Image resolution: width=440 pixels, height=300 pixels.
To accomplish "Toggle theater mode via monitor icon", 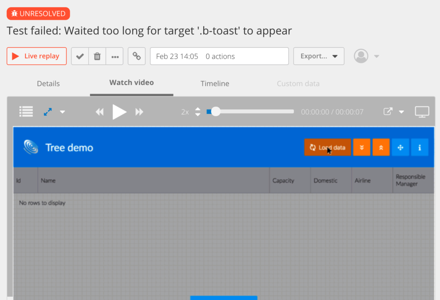I will click(x=422, y=111).
